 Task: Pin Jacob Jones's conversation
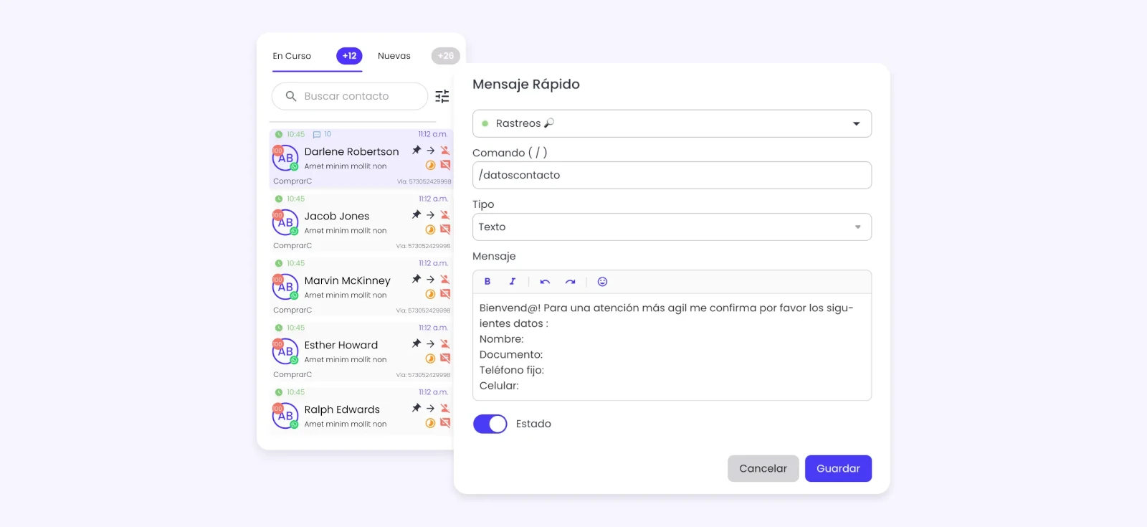coord(417,215)
